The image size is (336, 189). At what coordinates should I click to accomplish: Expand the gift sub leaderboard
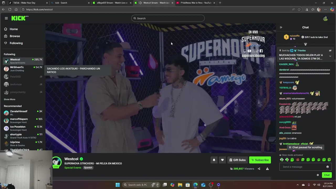pos(306,44)
